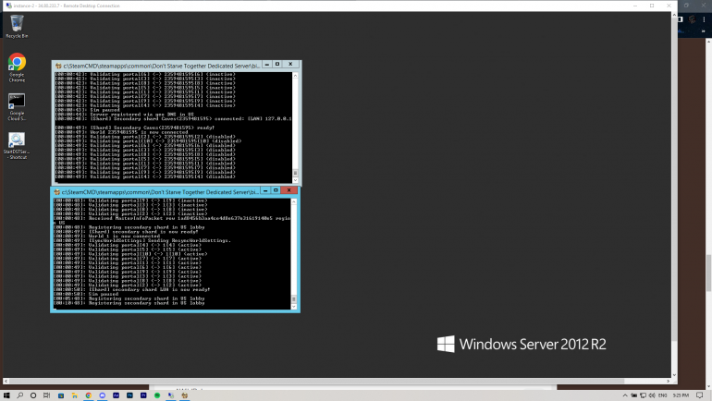Open Microsoft Store from taskbar
Viewport: 712px width, 401px height.
tap(61, 395)
